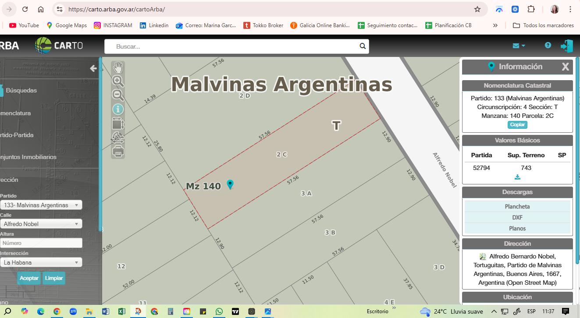Launch Word from the taskbar
This screenshot has width=580, height=318.
105,311
